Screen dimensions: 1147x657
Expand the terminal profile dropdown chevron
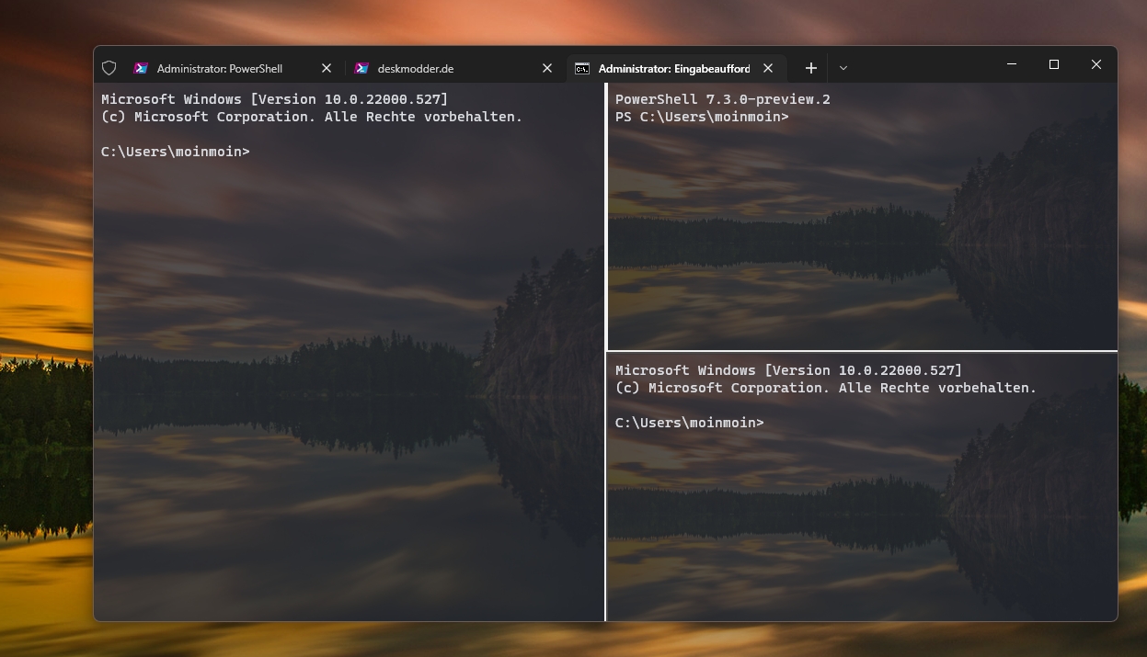point(843,68)
